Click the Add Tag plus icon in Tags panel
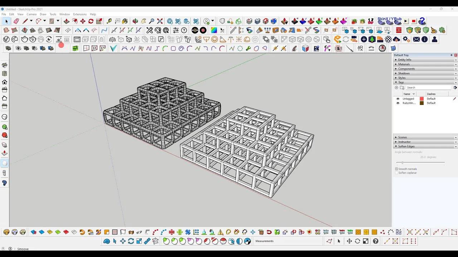Screen dimensions: 458x257 [396, 87]
